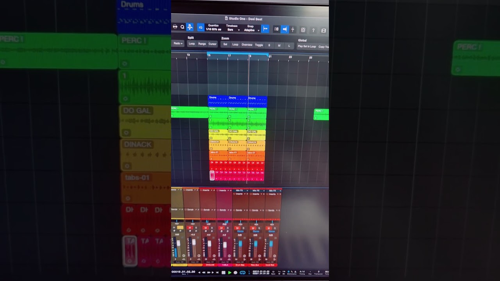The width and height of the screenshot is (500, 281).
Task: Toggle the highlighted autoscroll icon beside Q
Action: pos(190,27)
